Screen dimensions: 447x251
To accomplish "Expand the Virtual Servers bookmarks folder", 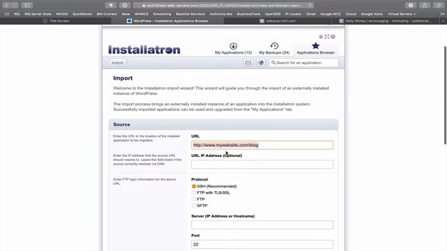I will point(402,14).
